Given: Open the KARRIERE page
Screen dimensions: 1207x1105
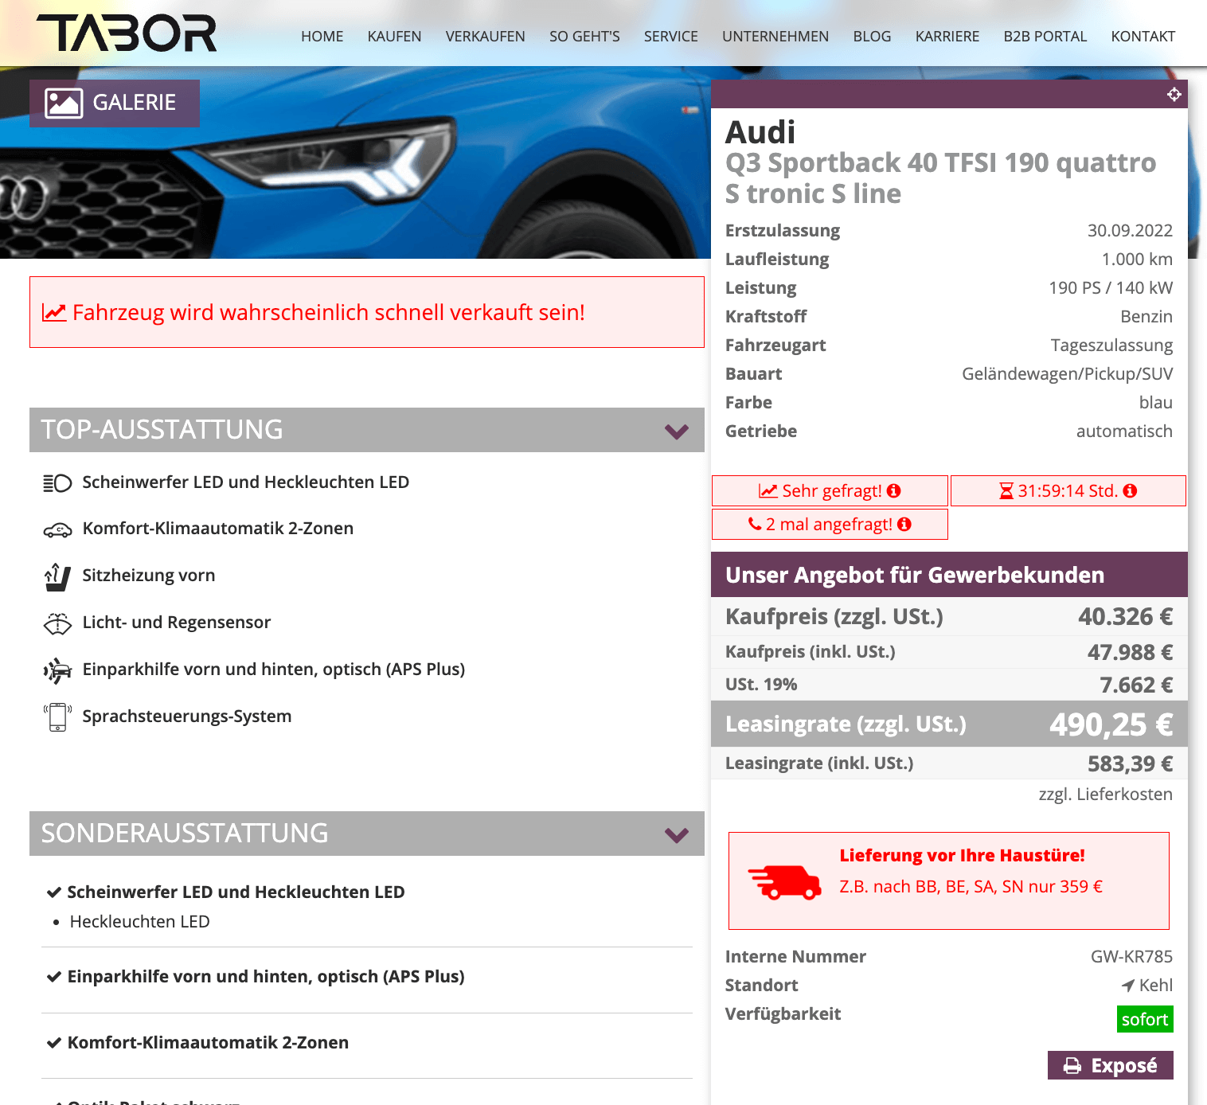Looking at the screenshot, I should click(947, 37).
